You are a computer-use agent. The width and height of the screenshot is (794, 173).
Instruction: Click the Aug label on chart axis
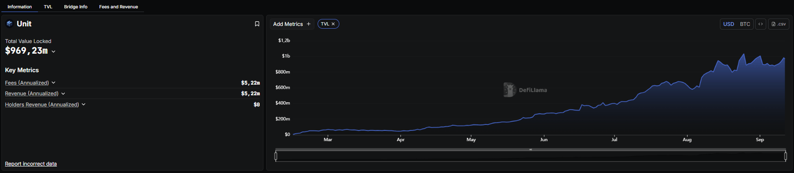click(x=687, y=140)
